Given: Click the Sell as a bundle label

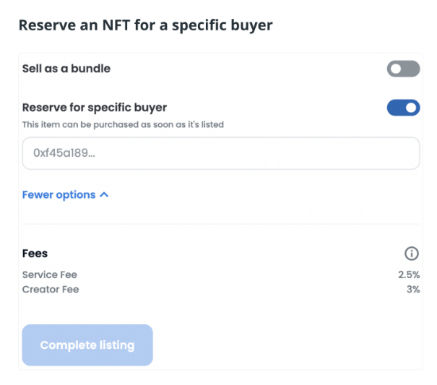Looking at the screenshot, I should [x=66, y=69].
